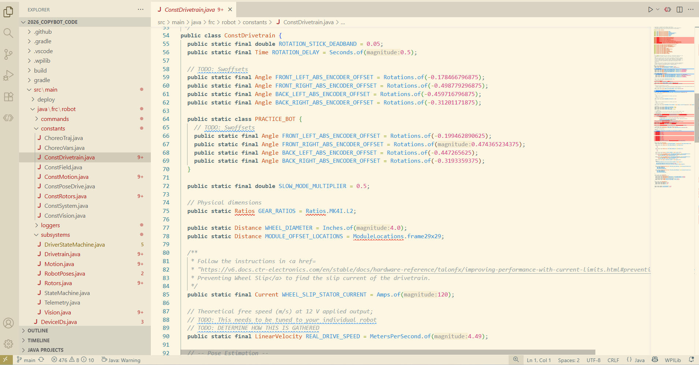This screenshot has width=699, height=365.
Task: Open notifications bell icon
Action: click(691, 360)
